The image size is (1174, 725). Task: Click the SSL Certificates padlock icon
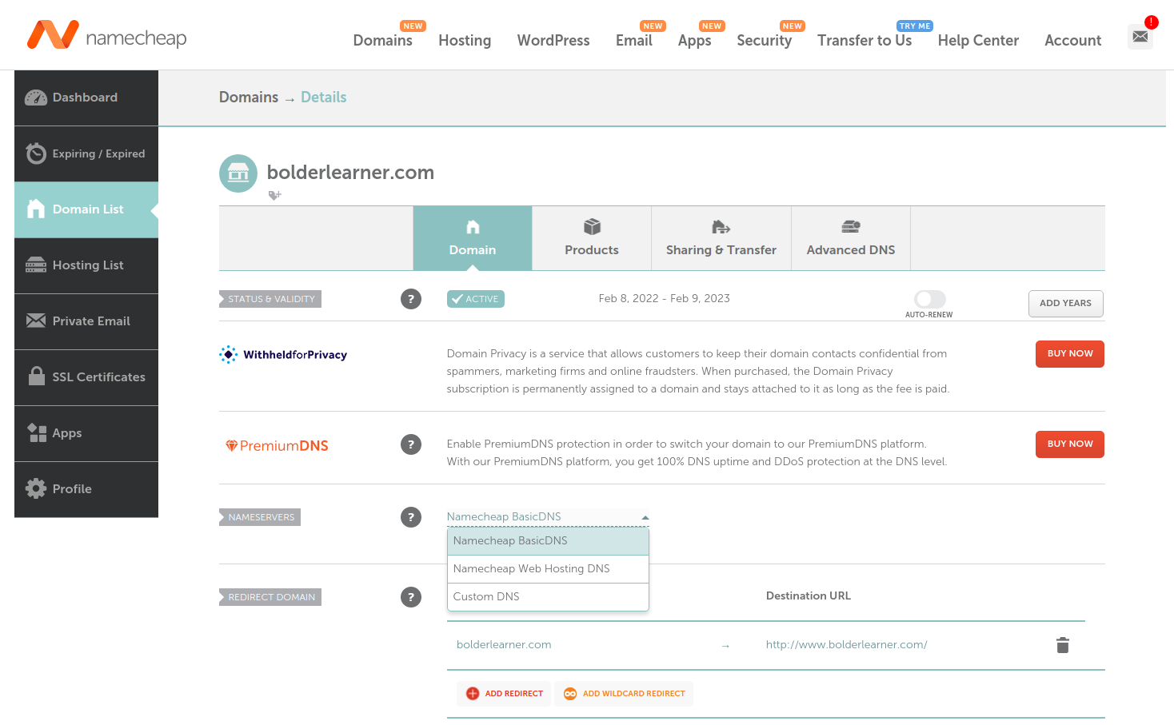36,376
